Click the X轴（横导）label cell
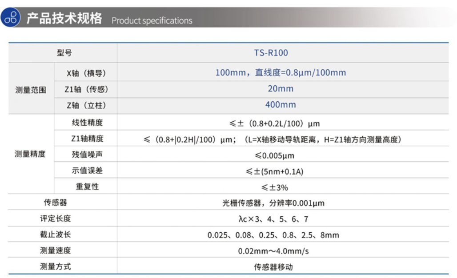Screen dimensions: 457x278 86,73
